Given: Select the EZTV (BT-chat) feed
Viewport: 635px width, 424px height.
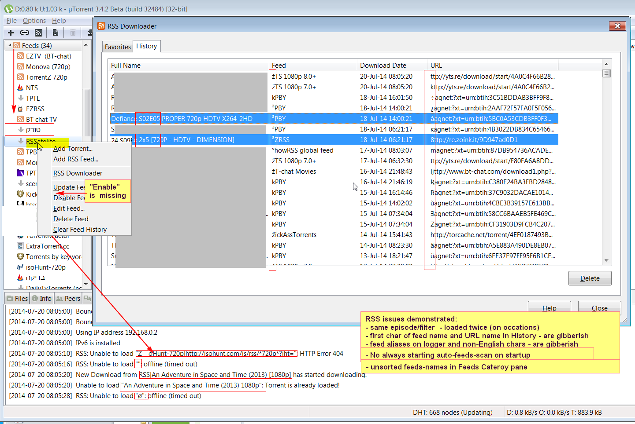Looking at the screenshot, I should click(x=48, y=56).
